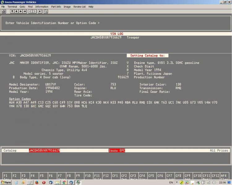The image size is (232, 185).
Task: Open the Review List menu
Action: [79, 7]
